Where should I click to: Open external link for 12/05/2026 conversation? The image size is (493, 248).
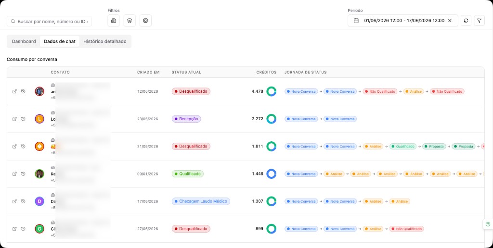click(14, 91)
